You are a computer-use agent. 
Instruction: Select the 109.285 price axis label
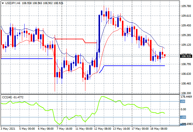click(x=186, y=35)
